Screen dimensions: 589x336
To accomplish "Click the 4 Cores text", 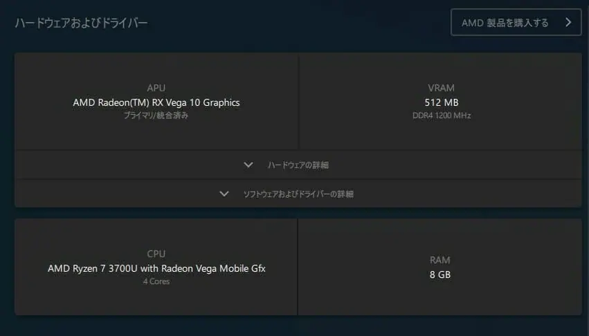I will [156, 281].
